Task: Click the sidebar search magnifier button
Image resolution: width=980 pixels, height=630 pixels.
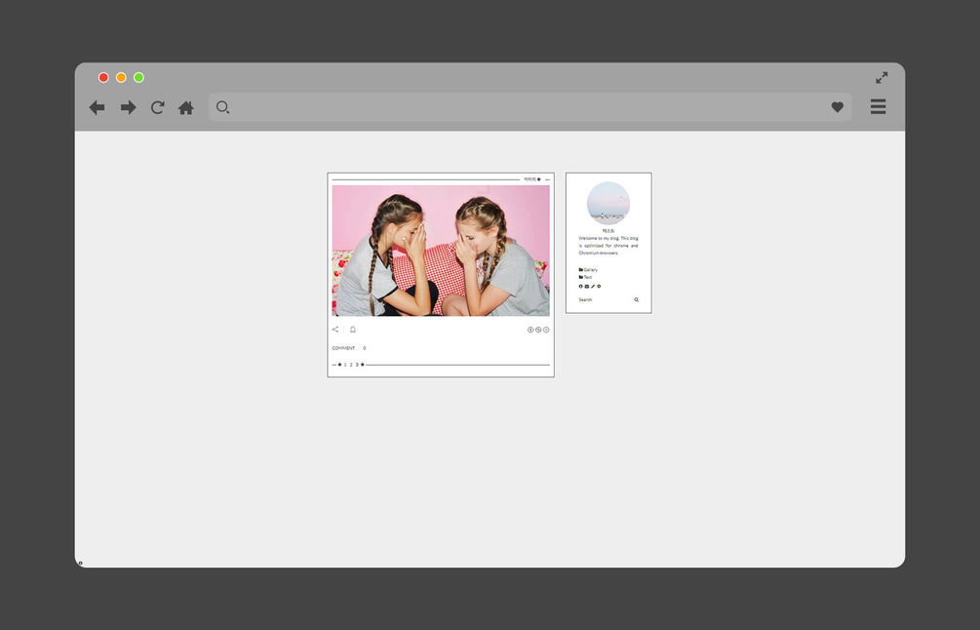Action: [636, 300]
